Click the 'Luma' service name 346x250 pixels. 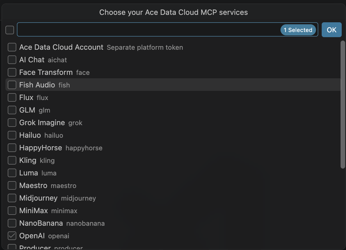pos(29,173)
